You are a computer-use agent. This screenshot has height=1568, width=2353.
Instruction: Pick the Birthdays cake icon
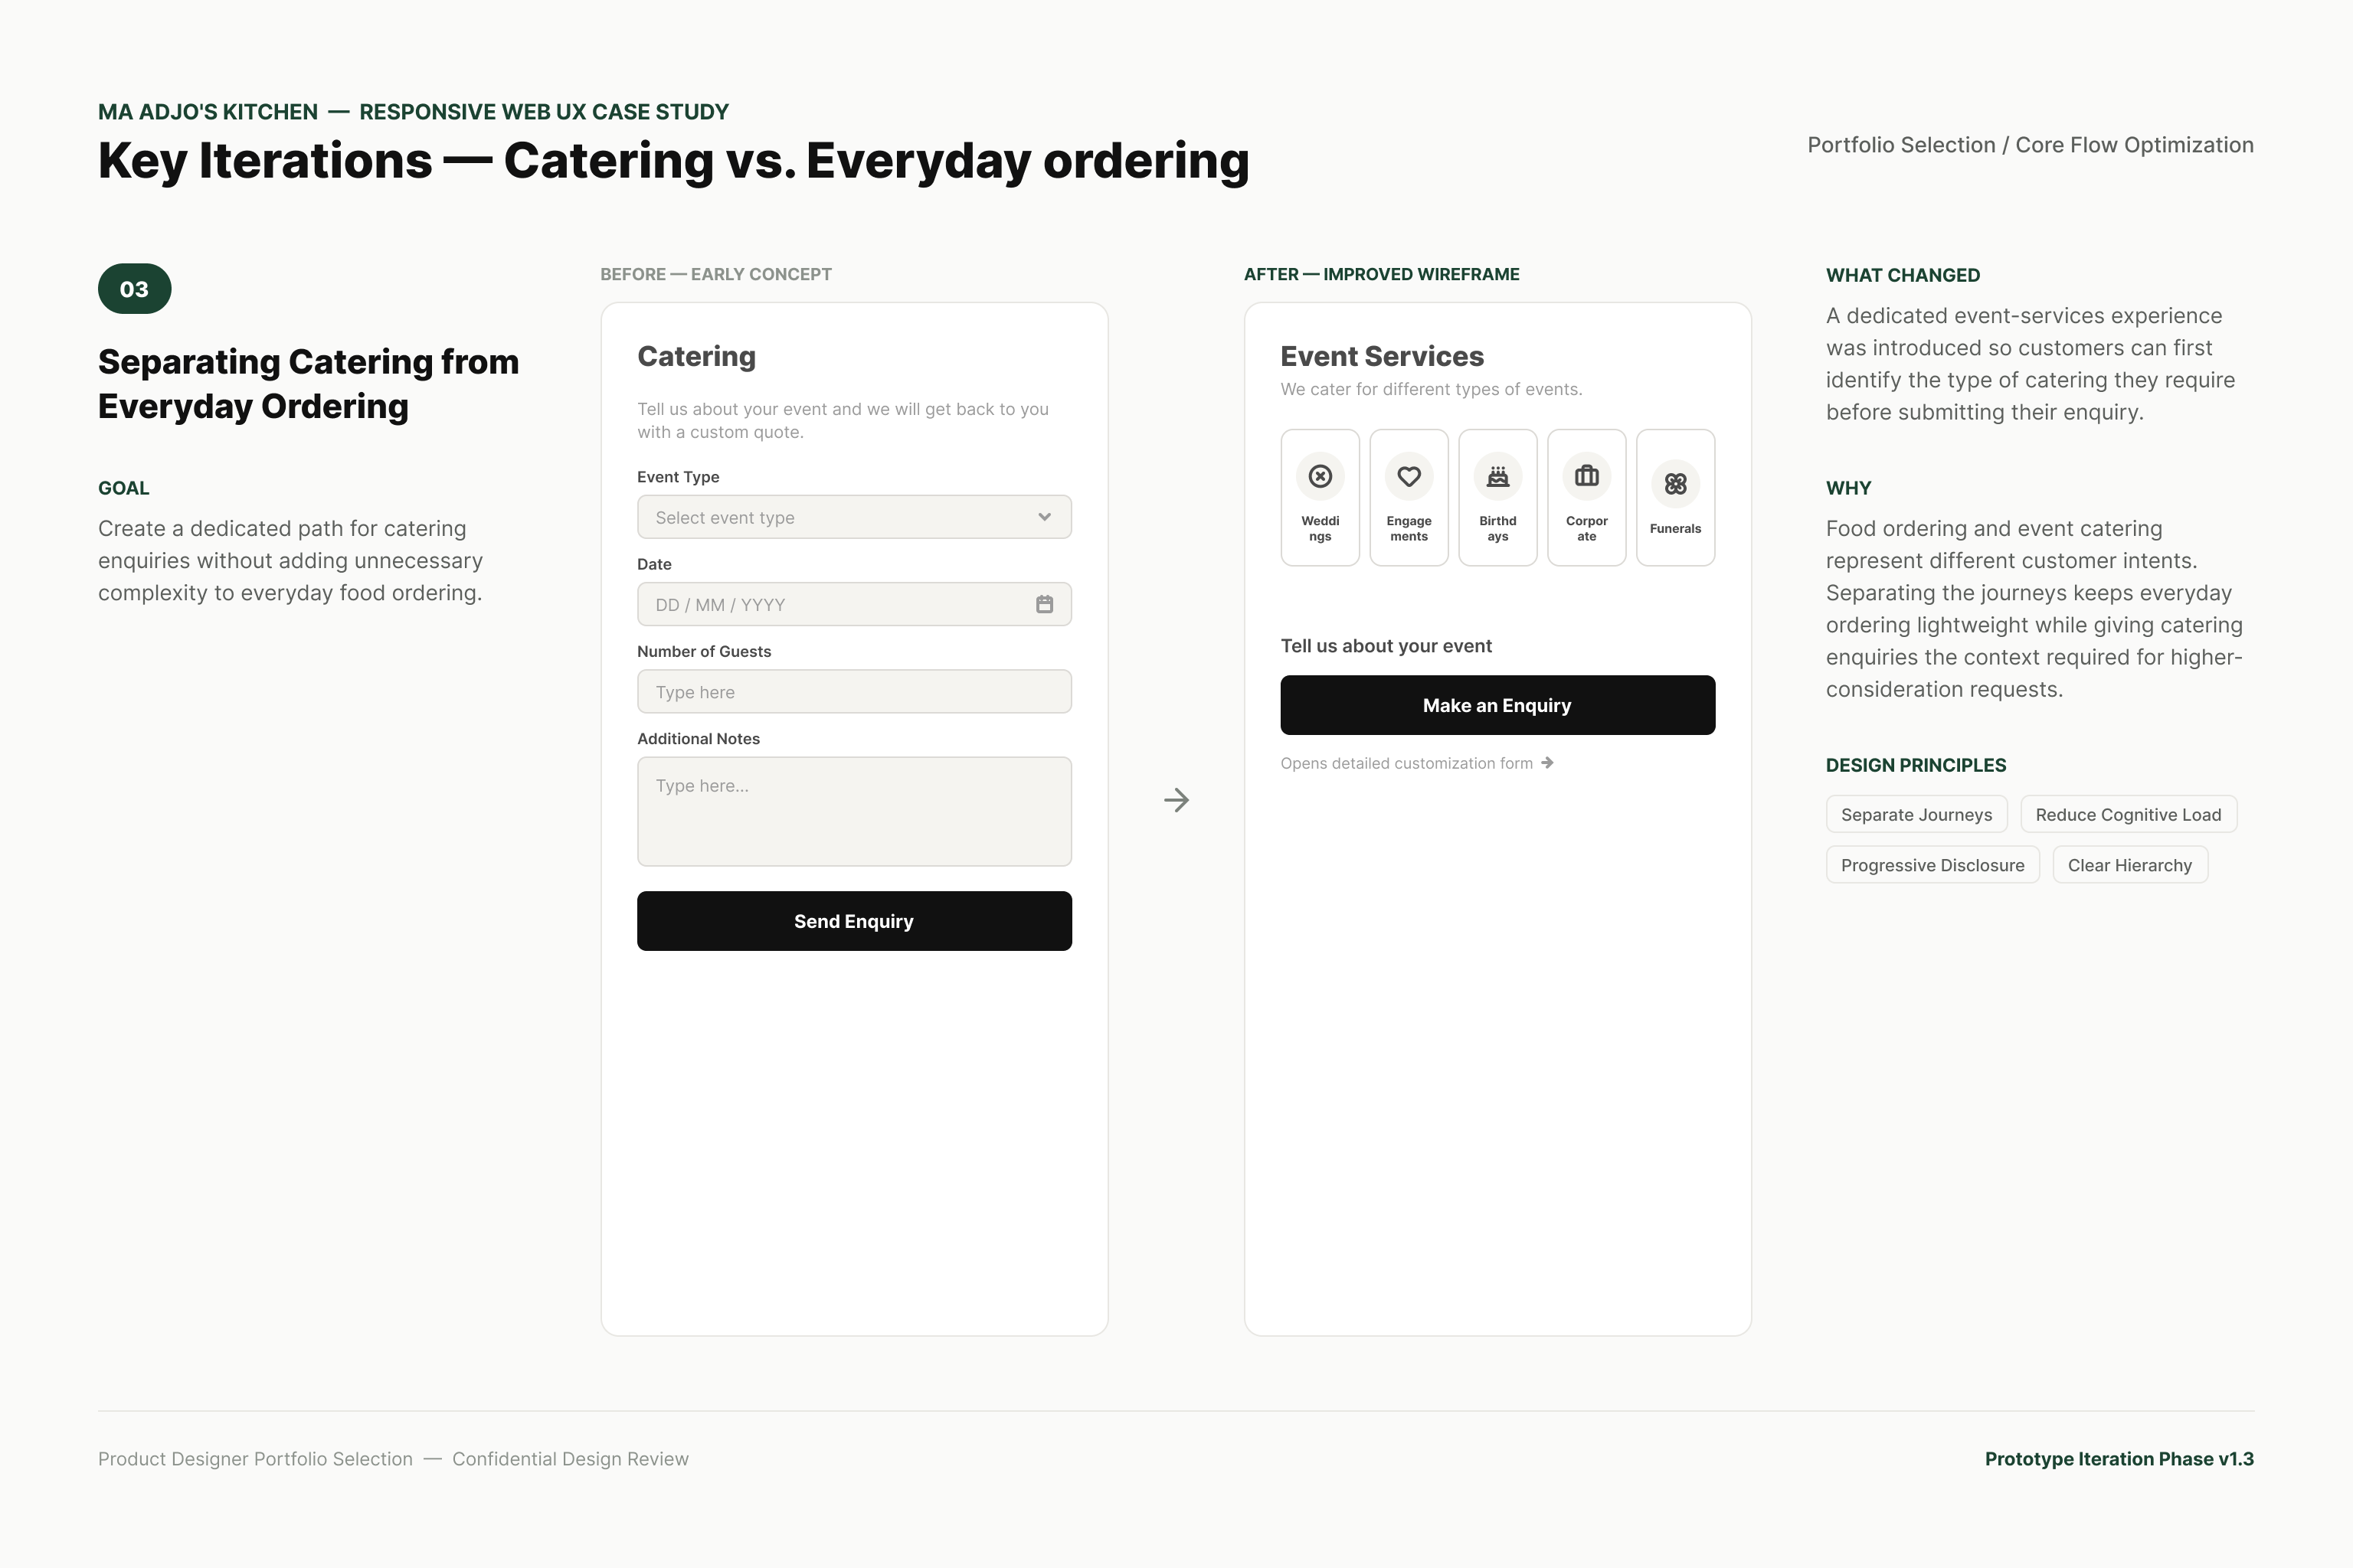pos(1497,476)
